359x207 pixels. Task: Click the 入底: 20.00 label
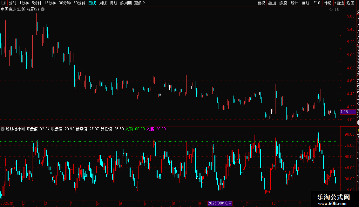156,129
